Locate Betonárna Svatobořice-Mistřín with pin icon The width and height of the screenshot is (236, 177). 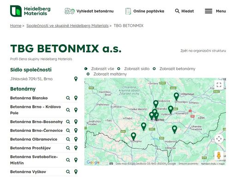(x=76, y=160)
